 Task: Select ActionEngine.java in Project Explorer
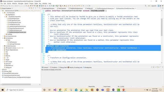click(x=14, y=19)
